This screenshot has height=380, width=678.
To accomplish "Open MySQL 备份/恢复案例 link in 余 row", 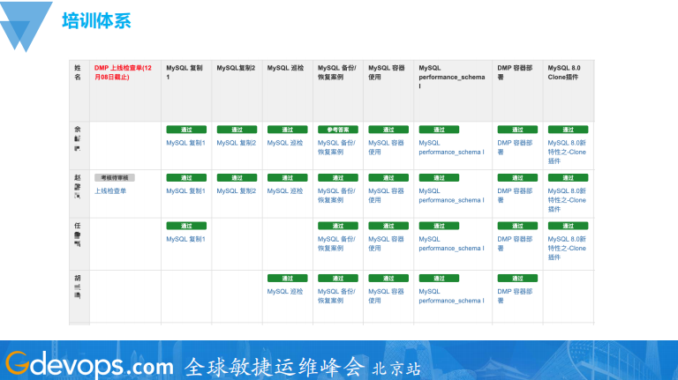I will tap(336, 147).
